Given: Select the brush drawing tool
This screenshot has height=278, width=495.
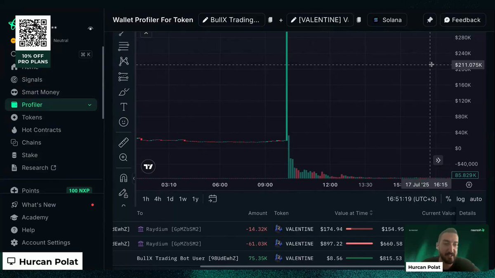Looking at the screenshot, I should pos(123,92).
